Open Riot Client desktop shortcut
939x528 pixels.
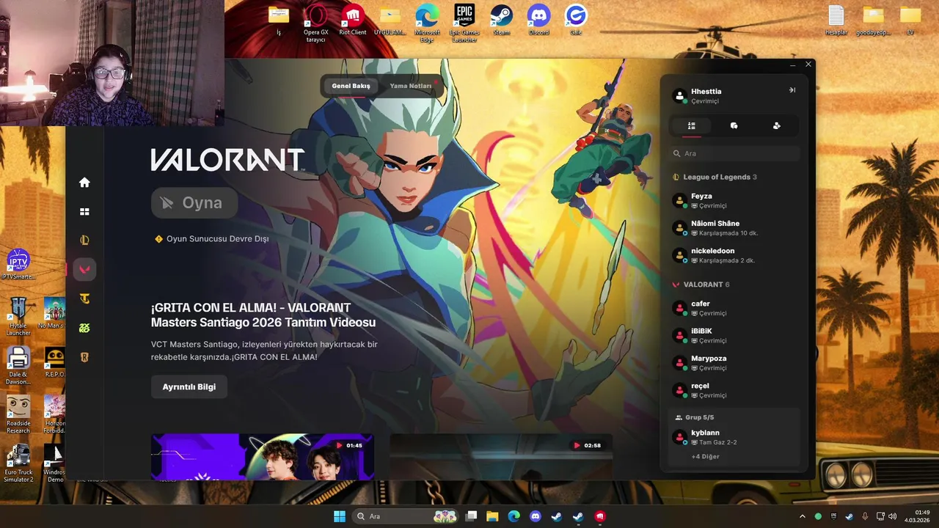pyautogui.click(x=353, y=21)
